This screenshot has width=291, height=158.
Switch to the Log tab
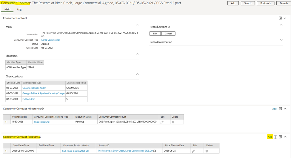19,10
